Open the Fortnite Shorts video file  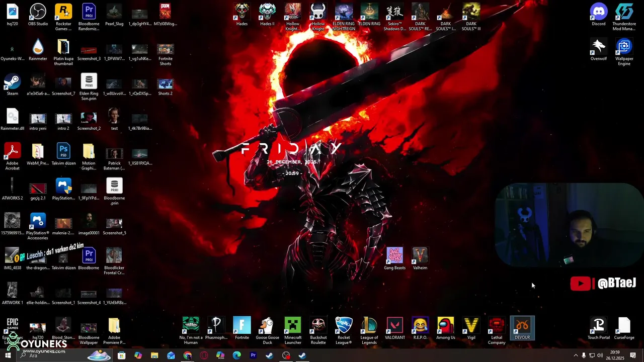pyautogui.click(x=165, y=54)
